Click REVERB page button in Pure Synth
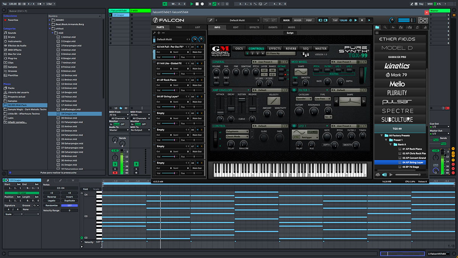The image size is (458, 258). coord(291,49)
